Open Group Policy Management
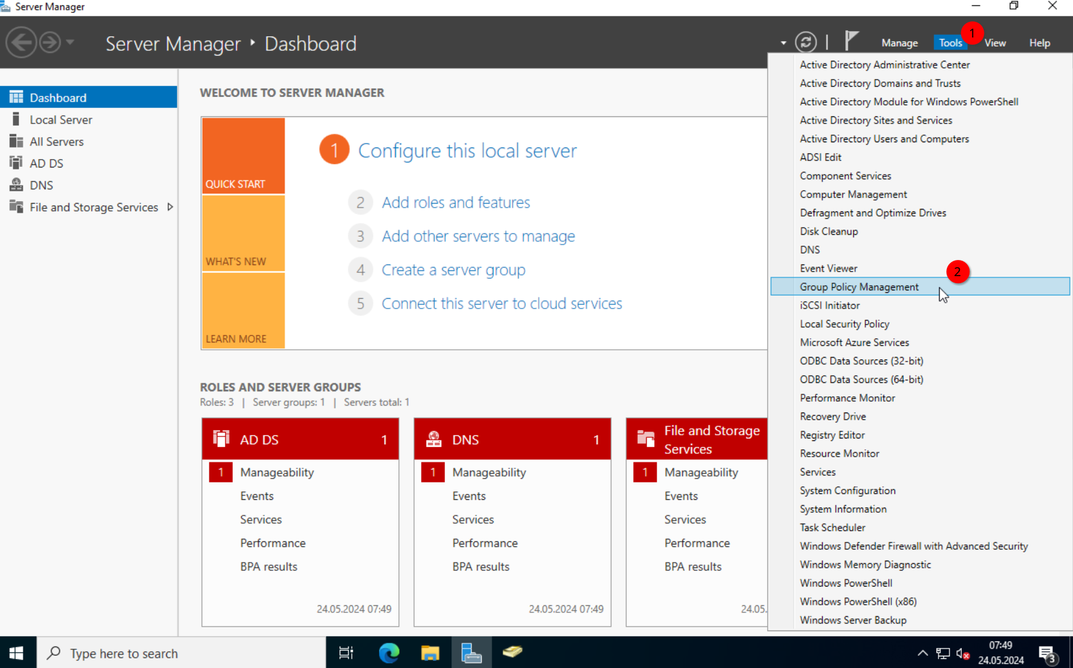 click(x=920, y=286)
